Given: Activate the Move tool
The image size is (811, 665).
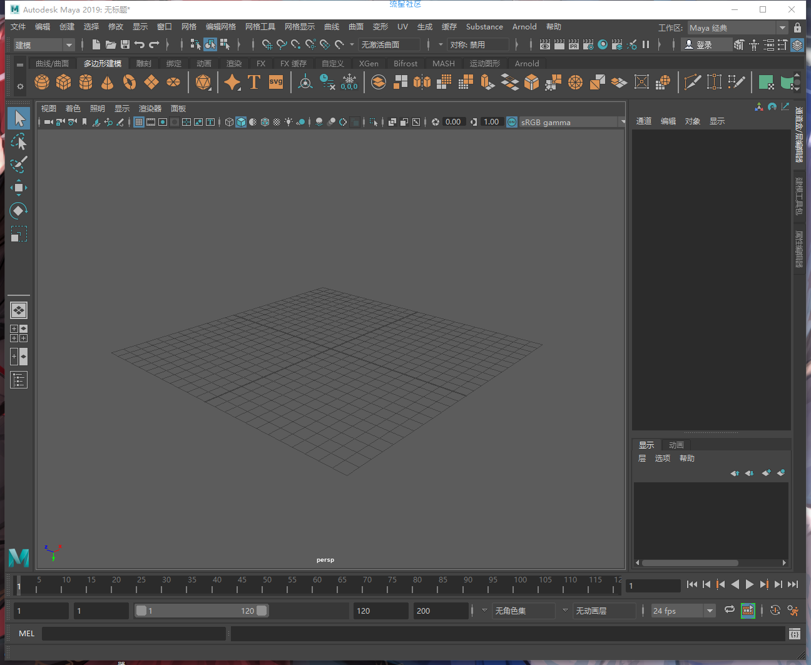Looking at the screenshot, I should click(x=19, y=188).
